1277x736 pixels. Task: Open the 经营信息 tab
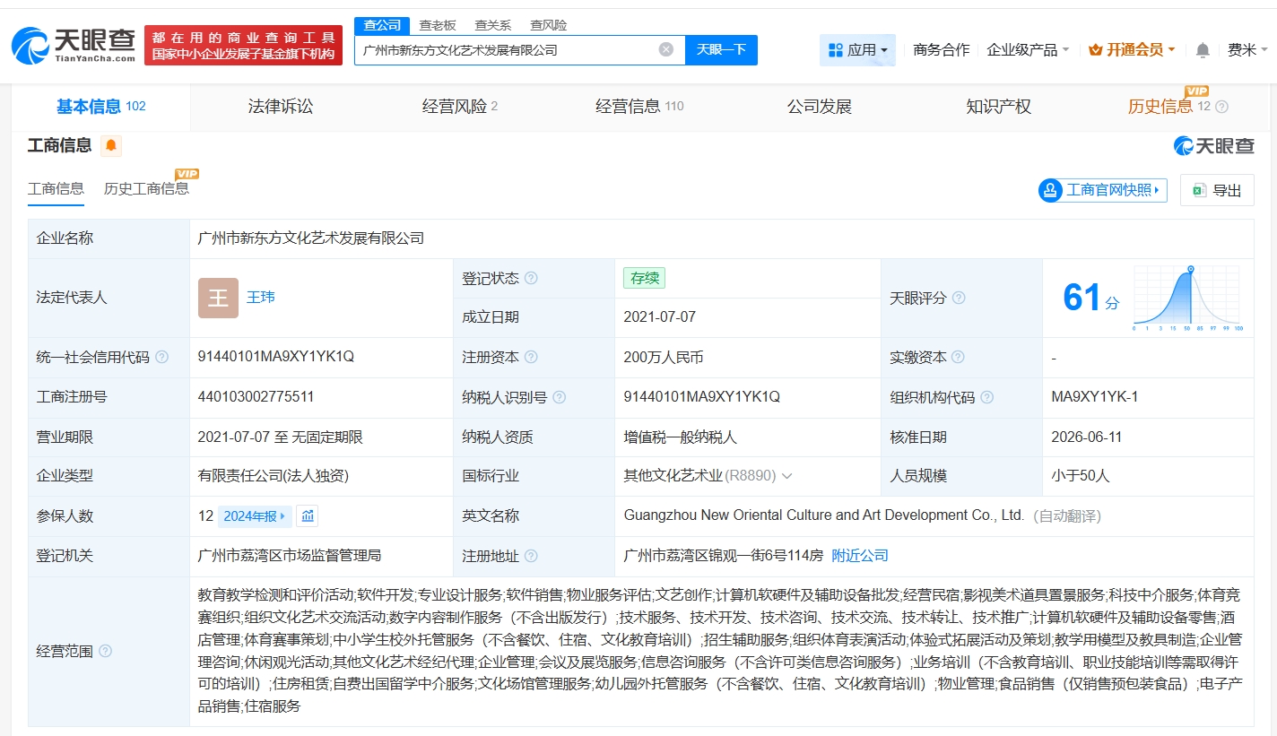(x=639, y=107)
